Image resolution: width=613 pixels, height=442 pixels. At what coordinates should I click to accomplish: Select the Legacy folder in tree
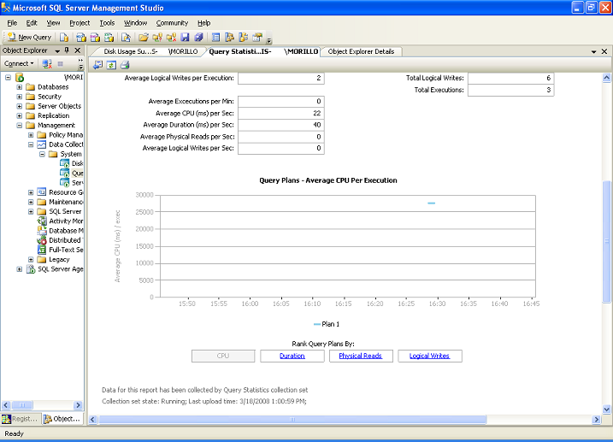[x=59, y=260]
